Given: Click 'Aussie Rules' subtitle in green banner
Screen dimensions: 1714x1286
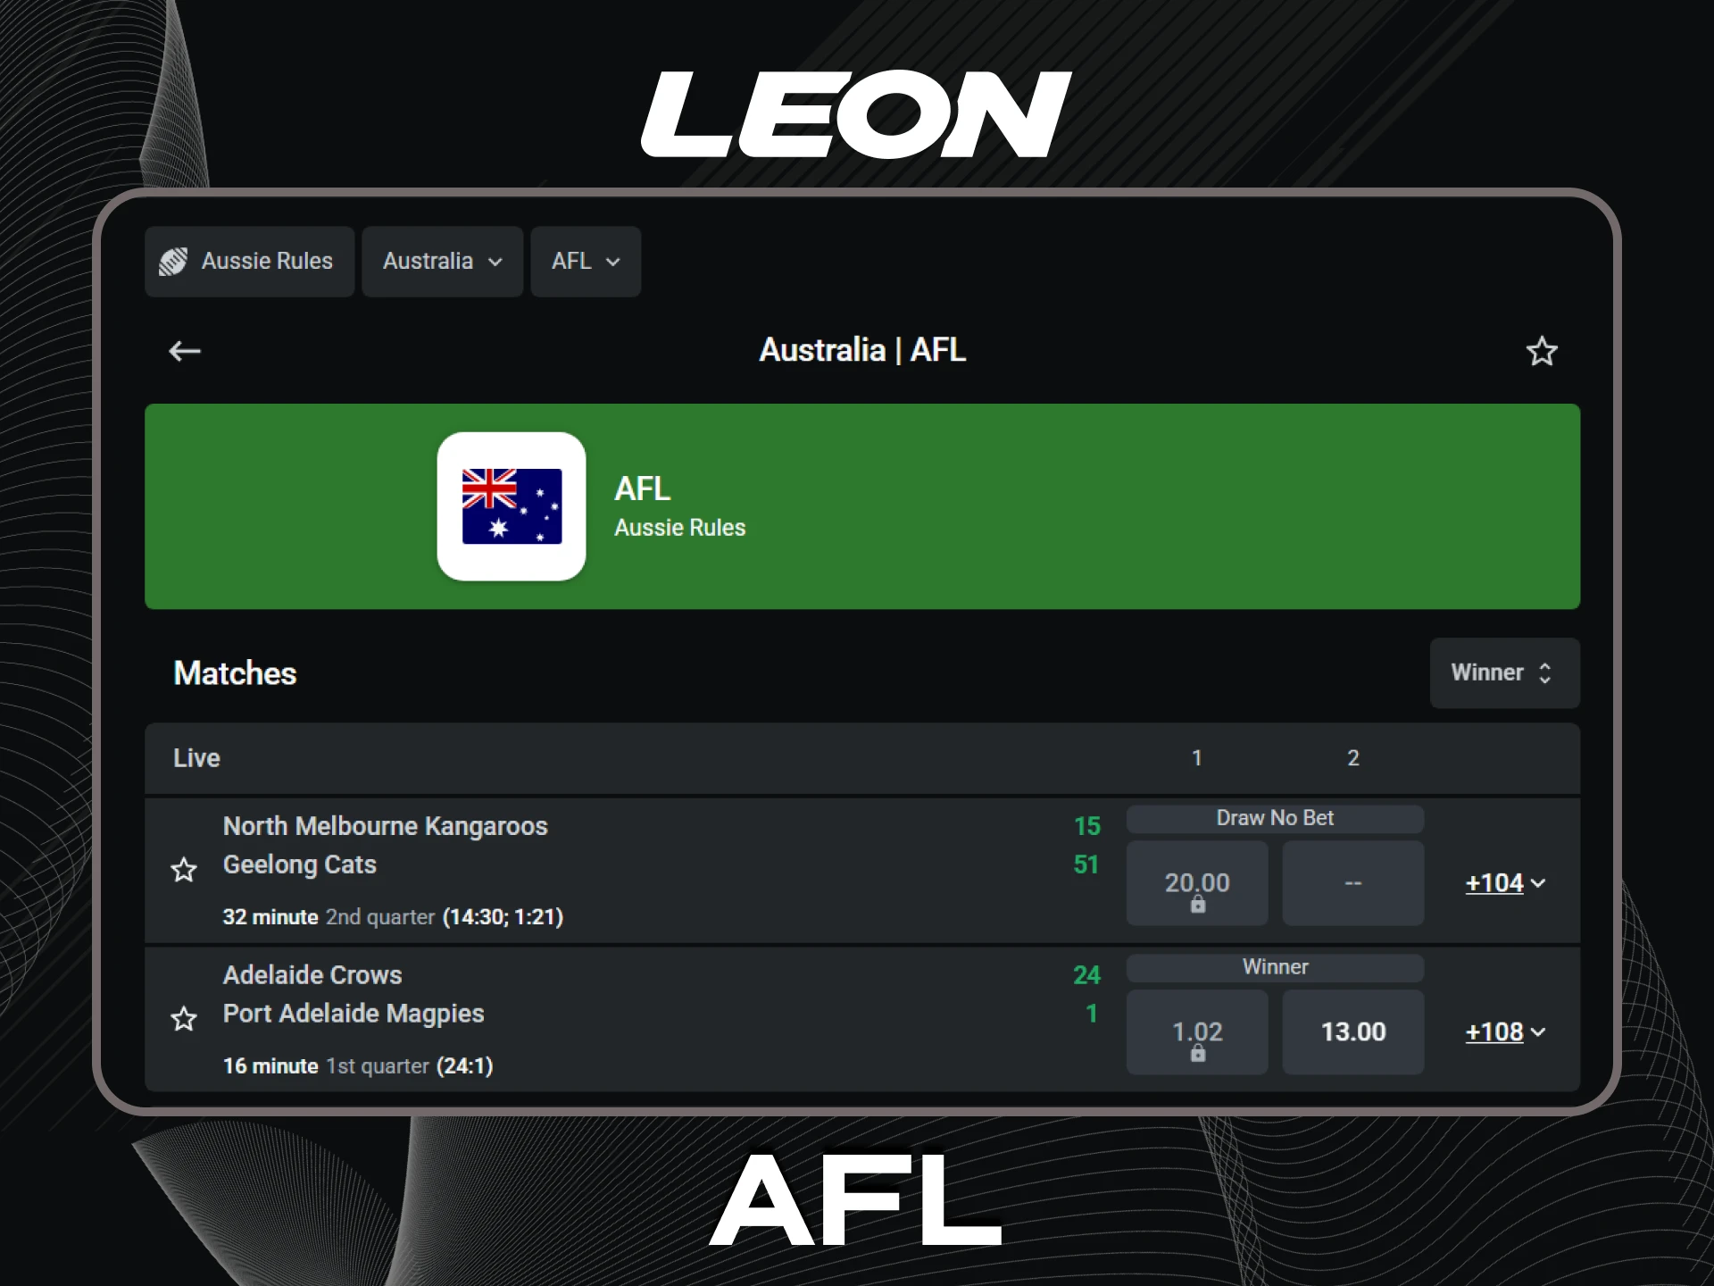Looking at the screenshot, I should 680,528.
